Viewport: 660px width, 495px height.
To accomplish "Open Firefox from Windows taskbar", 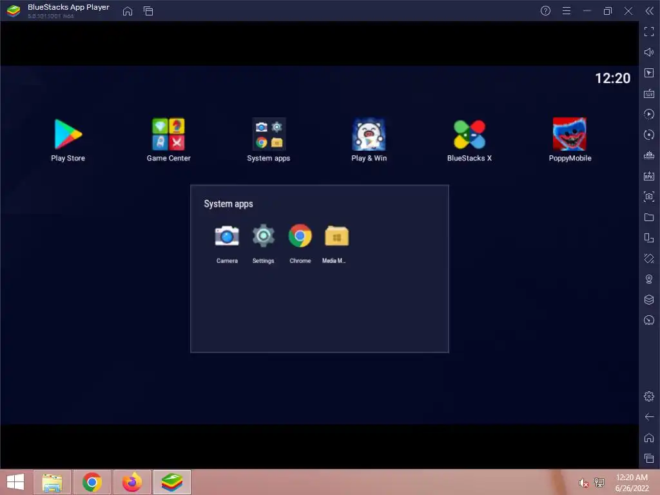I will click(132, 482).
